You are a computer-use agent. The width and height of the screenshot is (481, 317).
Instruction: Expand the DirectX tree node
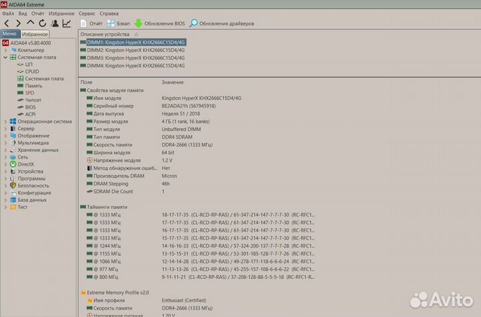(5, 164)
